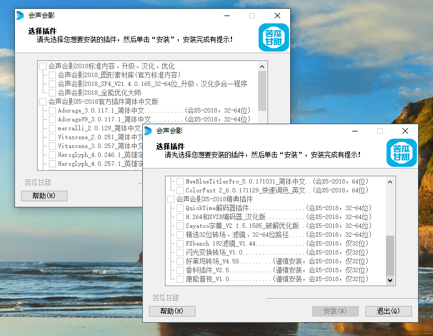The height and width of the screenshot is (336, 433).
Task: Click the 苦瓜甘甜 logo in front window
Action: tap(401, 152)
